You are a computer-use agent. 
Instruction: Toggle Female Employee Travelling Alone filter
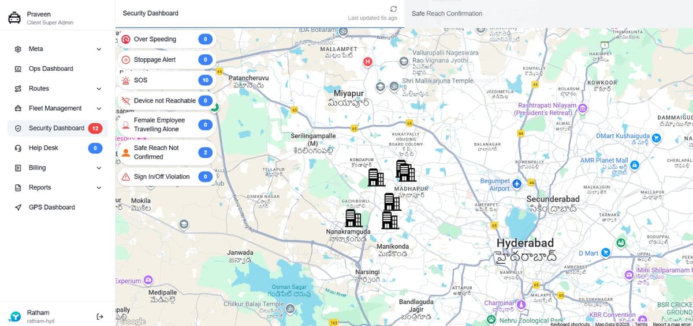pos(166,124)
